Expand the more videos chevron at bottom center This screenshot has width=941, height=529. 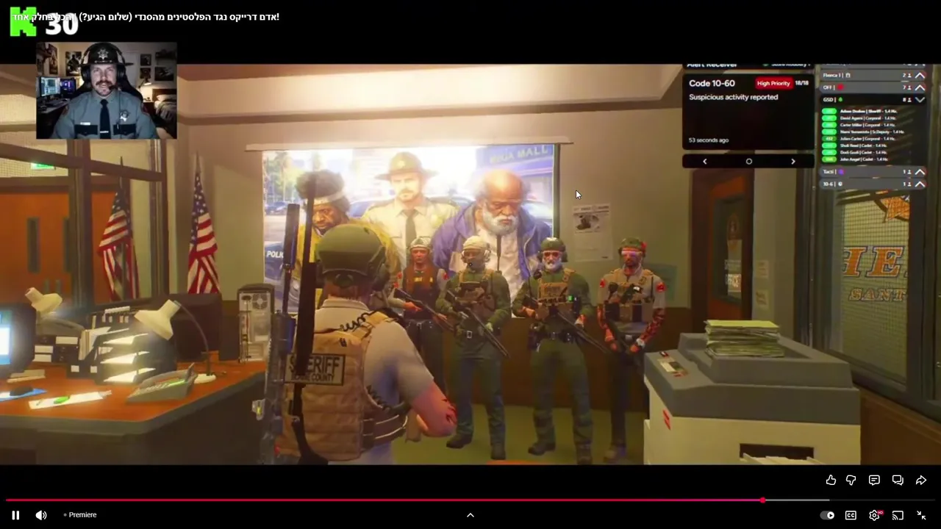470,515
